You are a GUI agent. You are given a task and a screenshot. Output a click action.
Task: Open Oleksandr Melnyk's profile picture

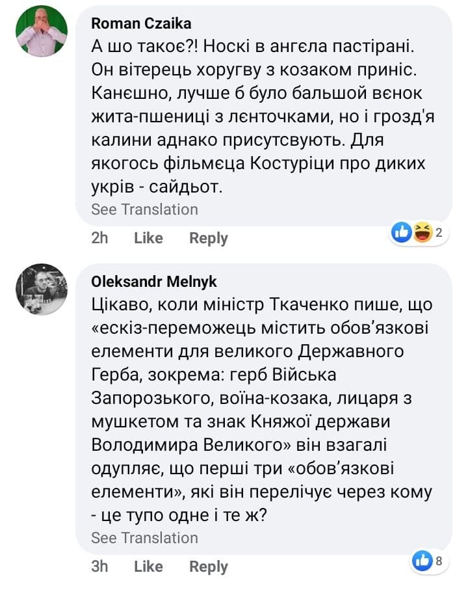(x=41, y=289)
